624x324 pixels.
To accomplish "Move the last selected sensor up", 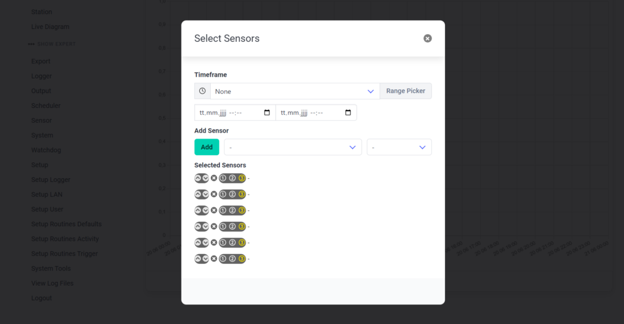I will point(198,259).
